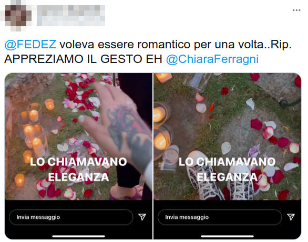Image resolution: width=308 pixels, height=242 pixels.
Task: Open the @FEDEZ mention link
Action: (x=30, y=44)
